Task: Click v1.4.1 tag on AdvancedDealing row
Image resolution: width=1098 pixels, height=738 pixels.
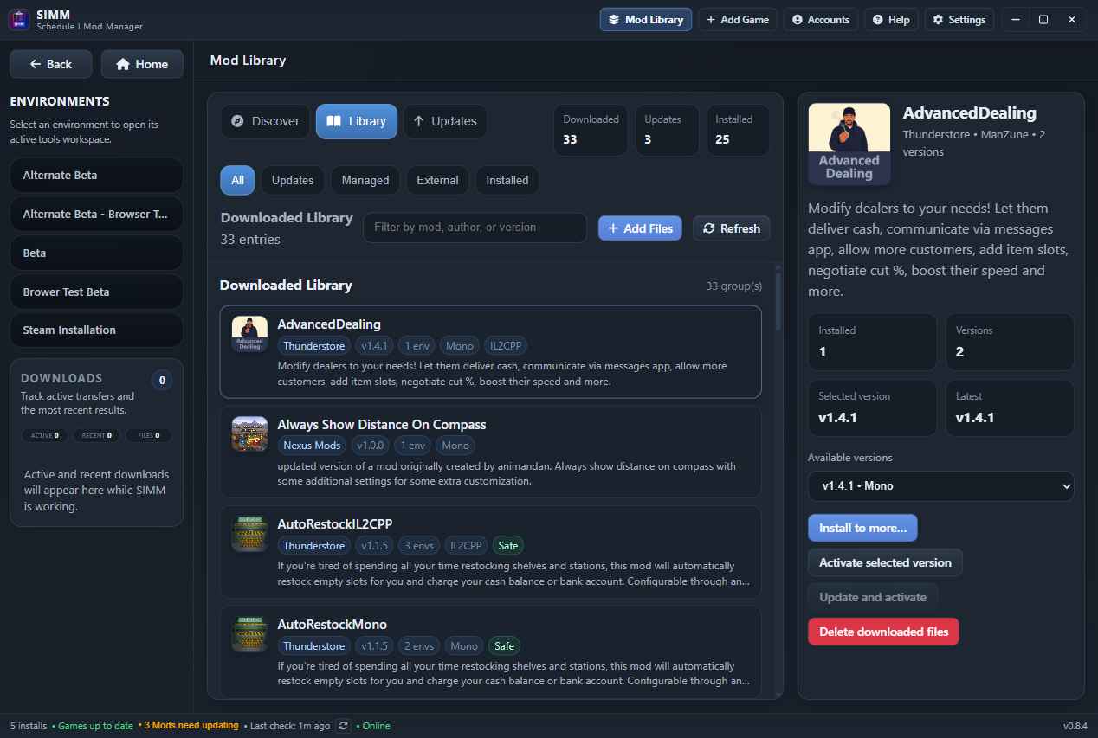Action: [375, 346]
